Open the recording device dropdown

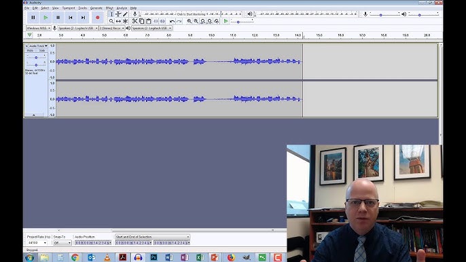click(x=78, y=29)
